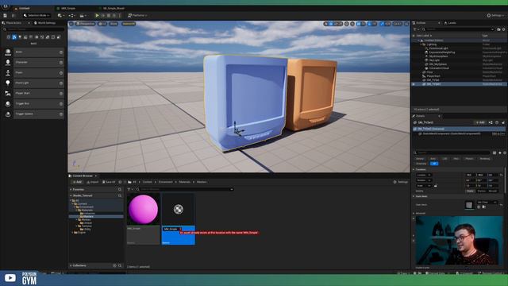Switch to the World Settings tab
This screenshot has height=286, width=508.
(x=44, y=23)
